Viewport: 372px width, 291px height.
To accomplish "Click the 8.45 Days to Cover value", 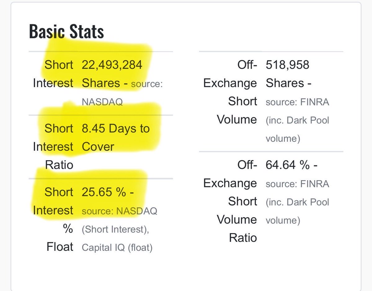I will tap(116, 137).
